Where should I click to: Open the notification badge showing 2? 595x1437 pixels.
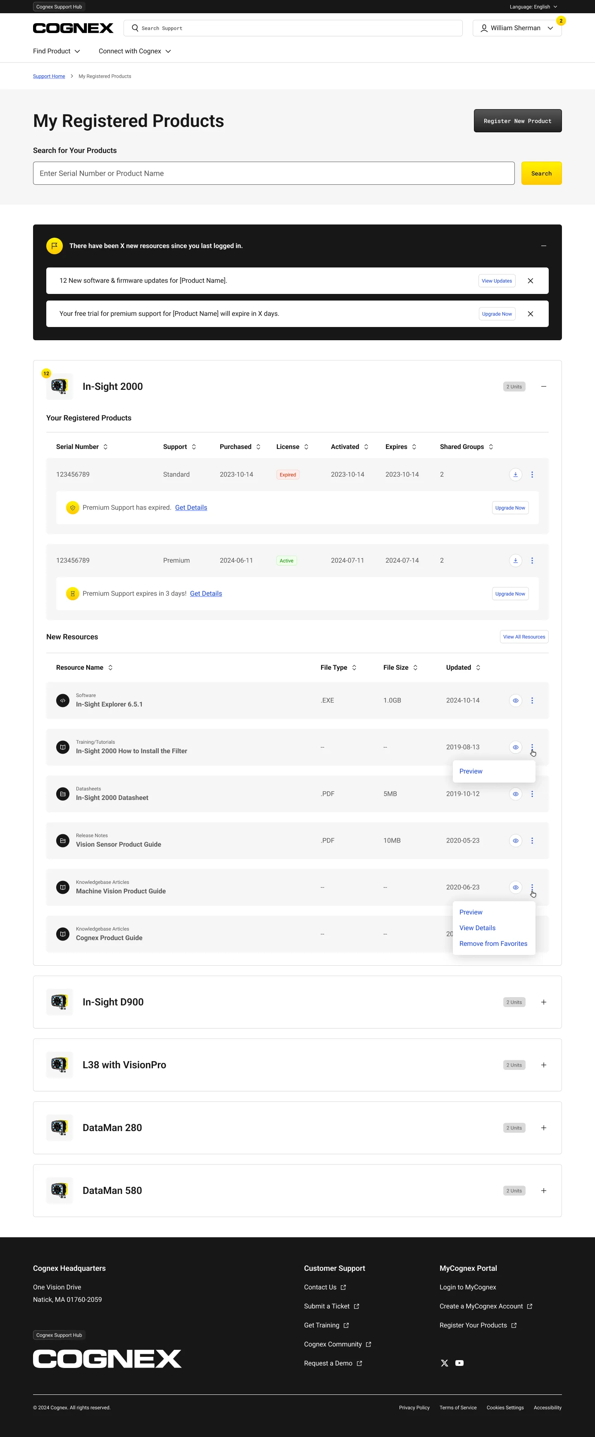click(x=561, y=21)
